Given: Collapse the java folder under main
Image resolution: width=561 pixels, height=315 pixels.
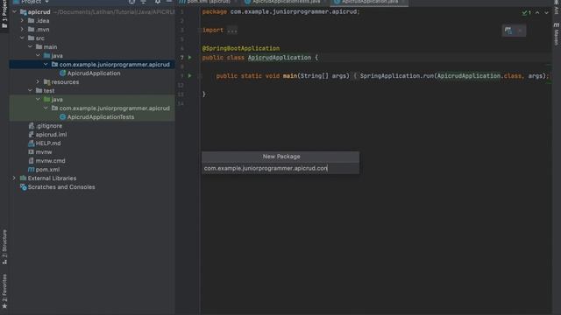Looking at the screenshot, I should 38,55.
